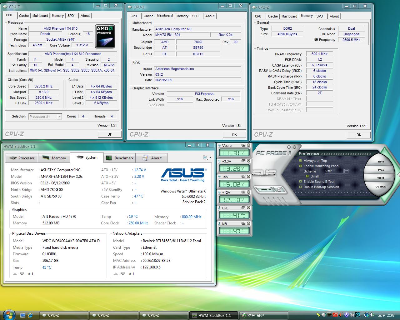
Task: Click Show Desktop quick launch icon
Action: pyautogui.click(x=23, y=315)
